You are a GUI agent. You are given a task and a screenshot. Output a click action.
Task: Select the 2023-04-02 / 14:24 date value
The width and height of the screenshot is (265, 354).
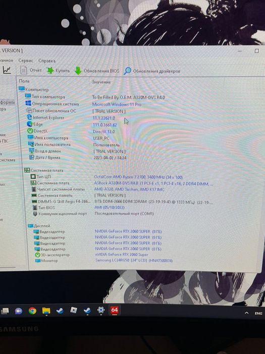pos(110,158)
